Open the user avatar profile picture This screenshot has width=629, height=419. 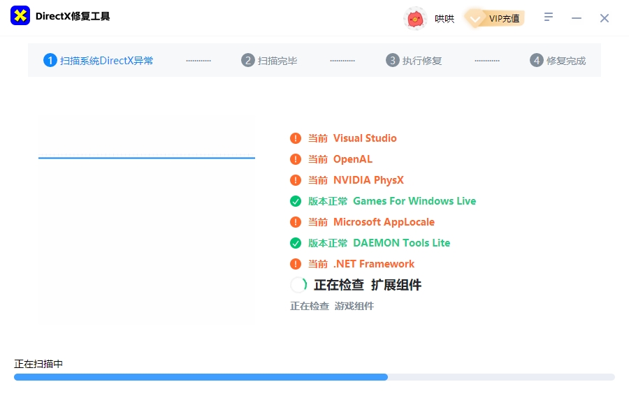coord(415,18)
